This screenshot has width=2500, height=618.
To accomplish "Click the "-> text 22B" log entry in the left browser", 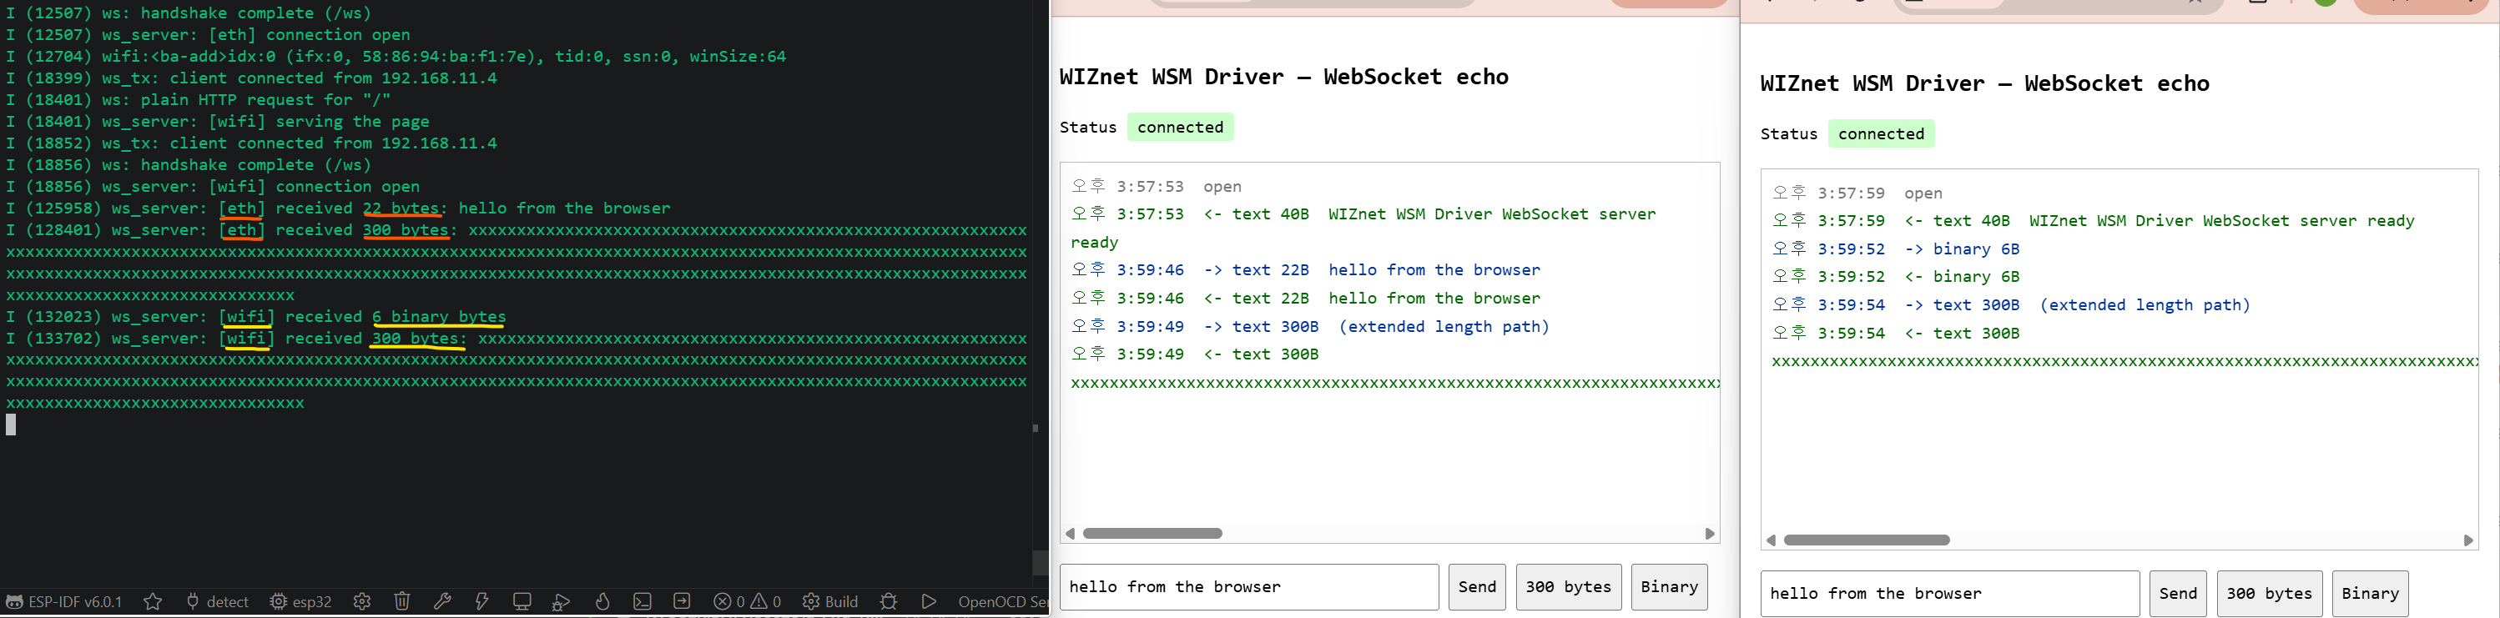I will coord(1305,269).
